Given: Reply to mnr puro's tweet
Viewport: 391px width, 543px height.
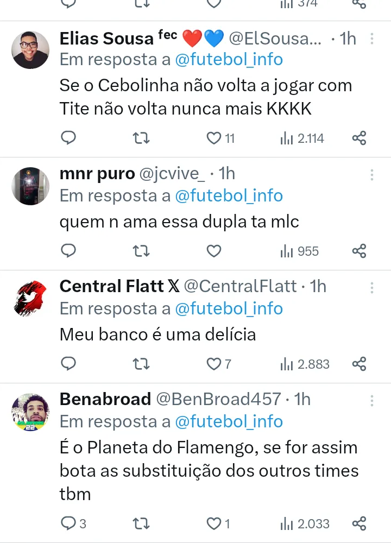Looking at the screenshot, I should [x=68, y=251].
